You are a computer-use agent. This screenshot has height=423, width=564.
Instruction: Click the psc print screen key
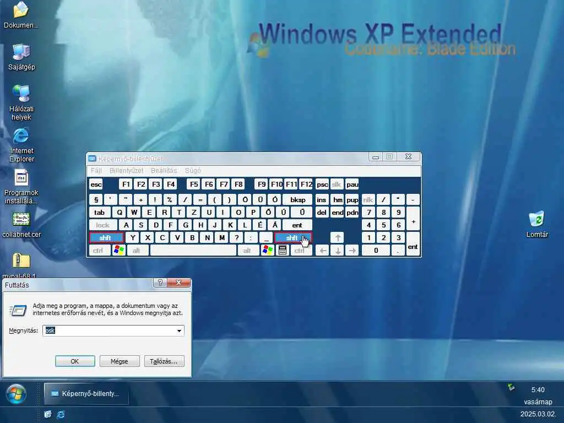coord(322,185)
